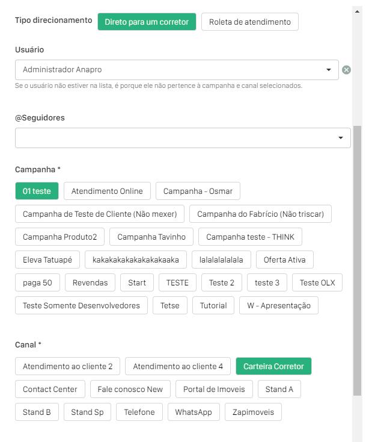Choose the Contact Center channel
Image resolution: width=375 pixels, height=442 pixels.
click(50, 389)
